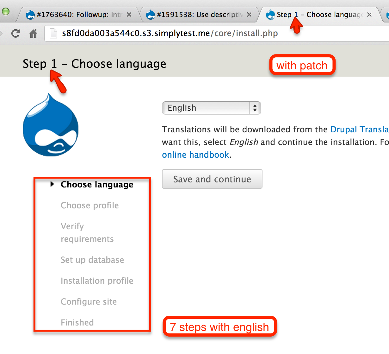This screenshot has width=389, height=354.
Task: Click the Drupal favicon on Step 1 tab
Action: pyautogui.click(x=271, y=15)
